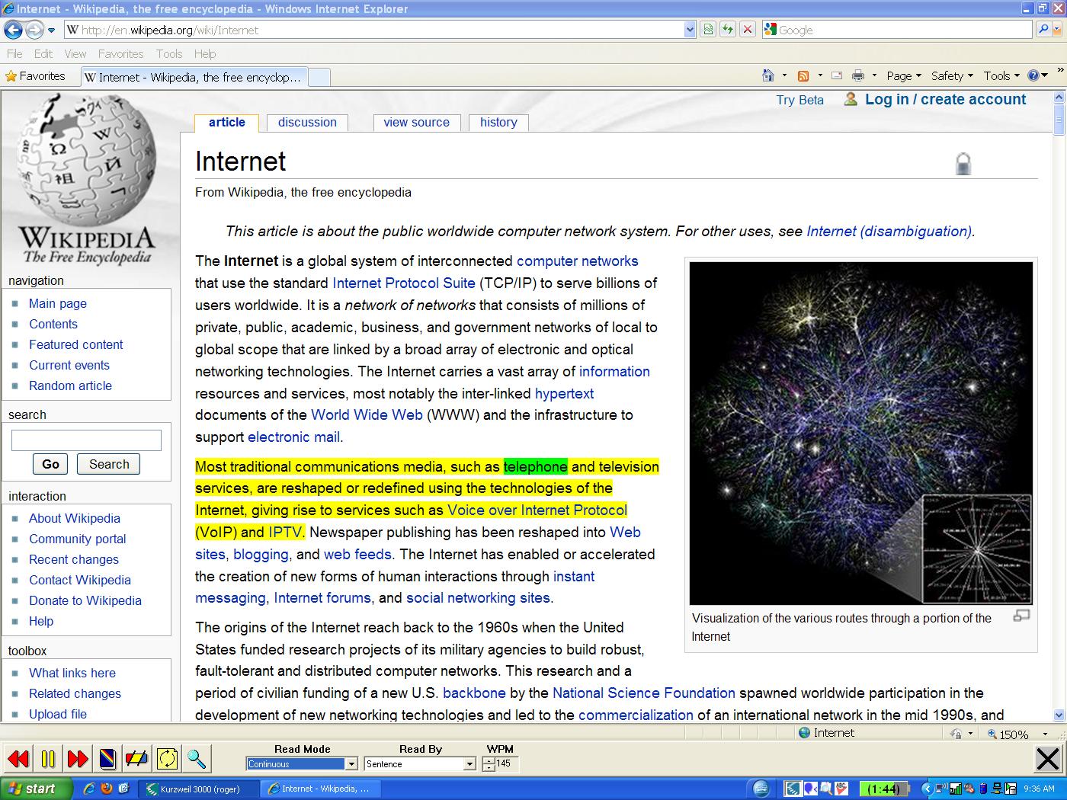Click Log in / create account link

coord(945,99)
